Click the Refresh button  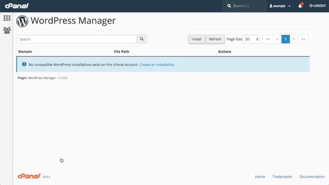pyautogui.click(x=215, y=39)
